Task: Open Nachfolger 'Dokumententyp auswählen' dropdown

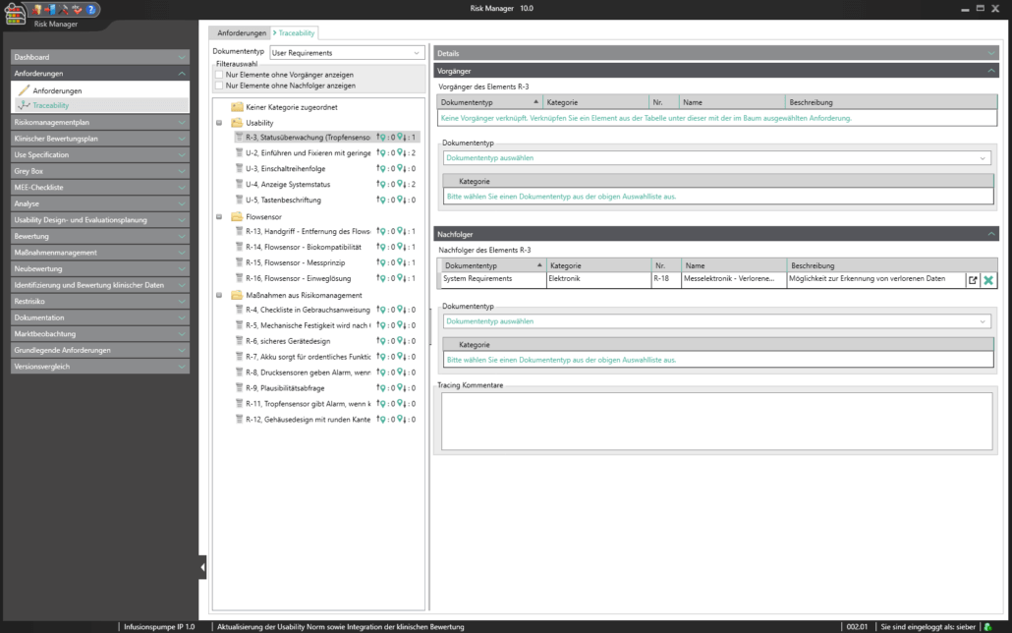Action: coord(716,321)
